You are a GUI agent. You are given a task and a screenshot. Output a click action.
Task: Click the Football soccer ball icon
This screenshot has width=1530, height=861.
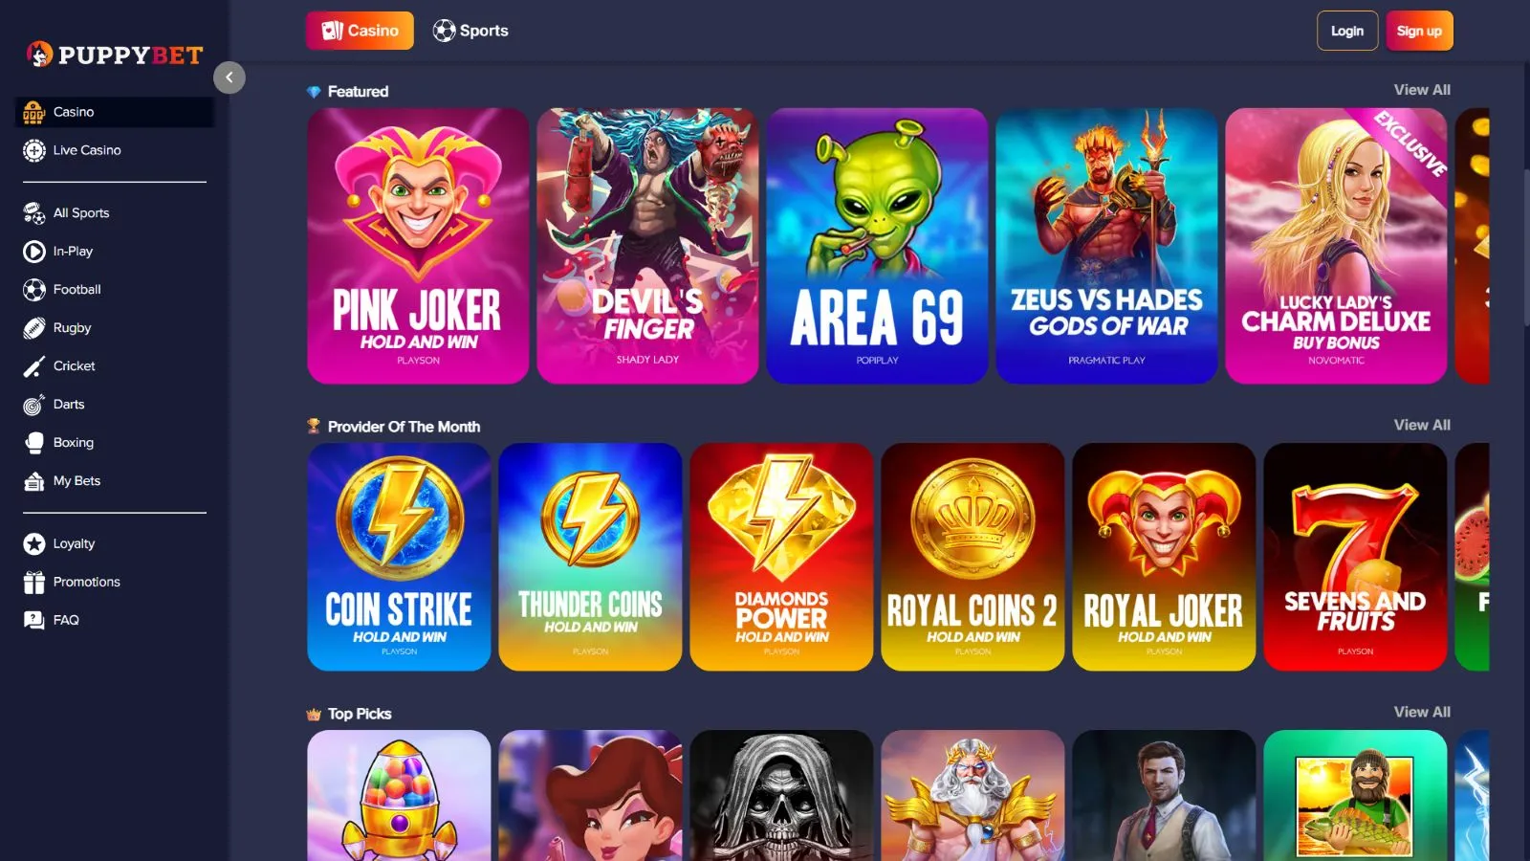coord(34,290)
